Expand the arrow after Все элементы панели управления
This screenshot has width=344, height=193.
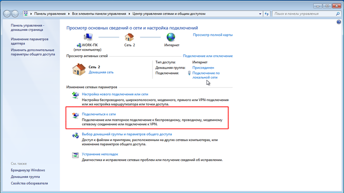tap(129, 14)
